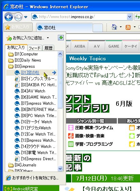The height and width of the screenshot is (191, 140).
Task: Click favorites list scroll down arrow
Action: point(60,169)
